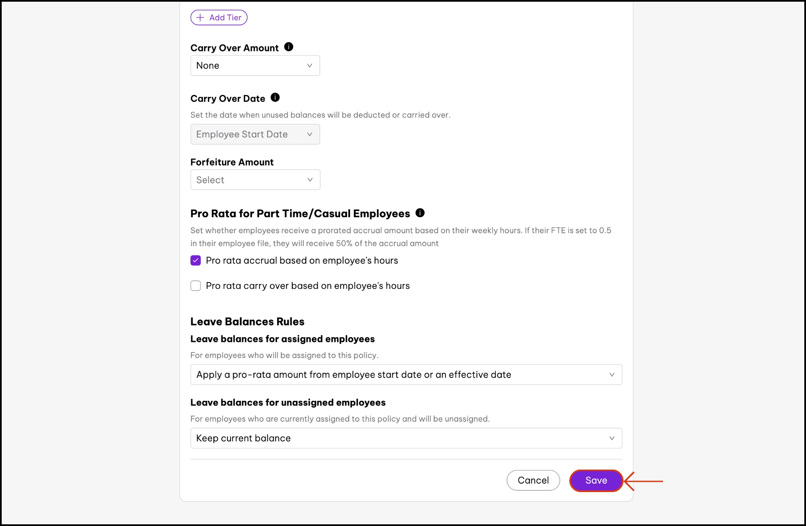Click the Carry Over Date info icon
Screen dimensions: 806x526
click(275, 98)
